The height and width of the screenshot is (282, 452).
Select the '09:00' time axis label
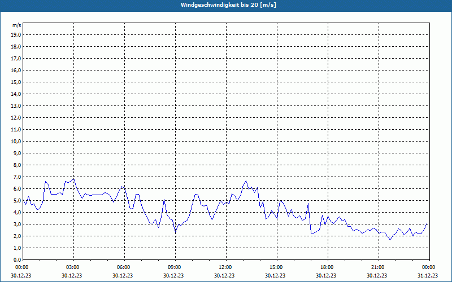click(175, 267)
